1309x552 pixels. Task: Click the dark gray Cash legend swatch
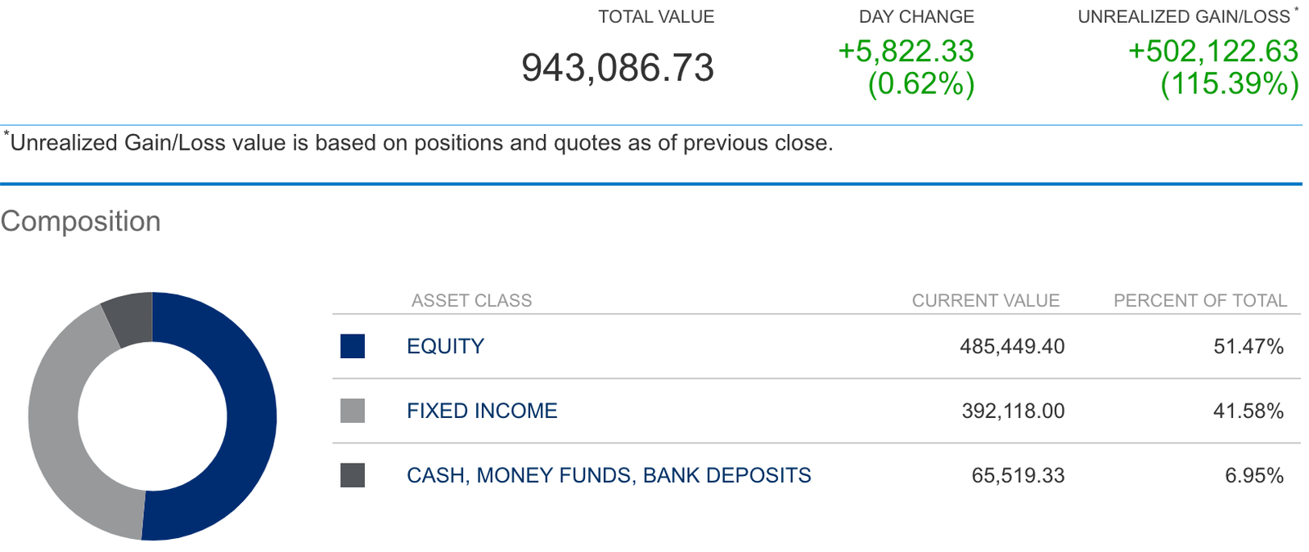[353, 475]
